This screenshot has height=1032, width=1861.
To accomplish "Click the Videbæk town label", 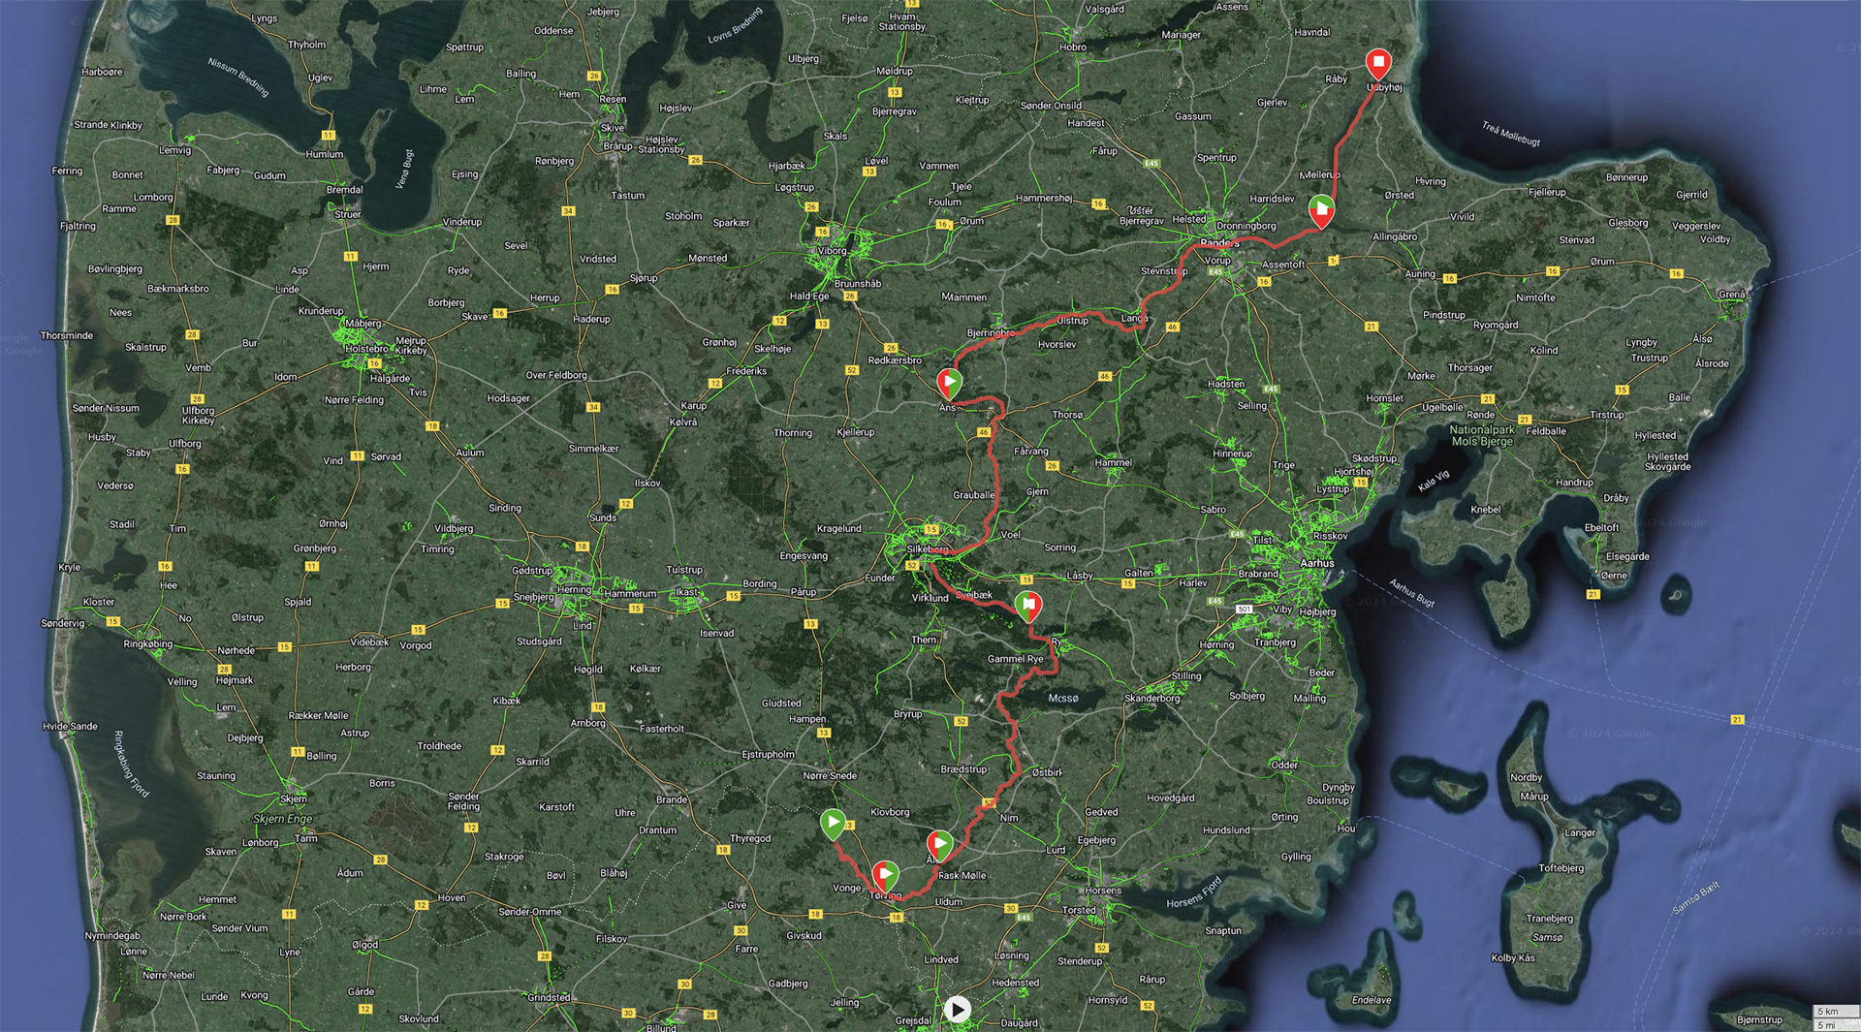I will (x=369, y=641).
